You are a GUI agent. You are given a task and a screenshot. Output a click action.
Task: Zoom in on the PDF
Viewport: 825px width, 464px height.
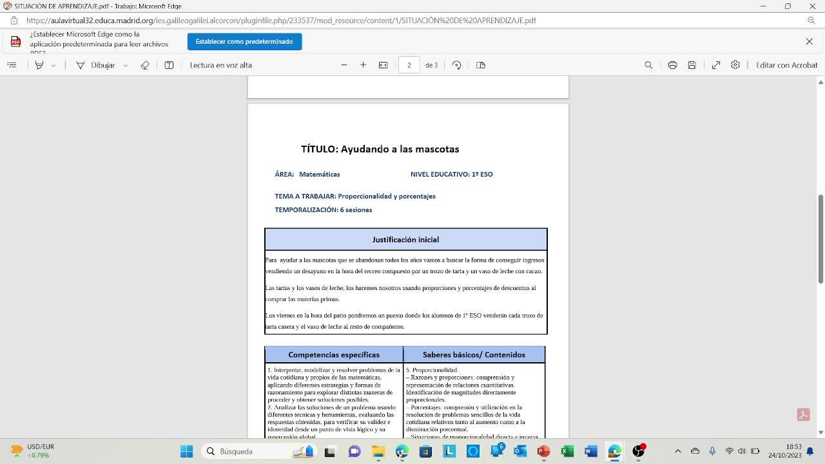(364, 65)
